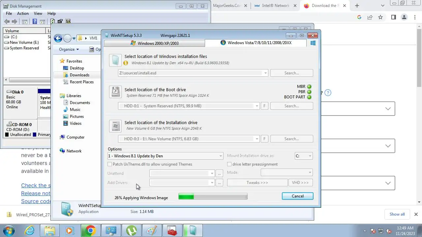Open Internet Explorer from the taskbar

[x=30, y=231]
